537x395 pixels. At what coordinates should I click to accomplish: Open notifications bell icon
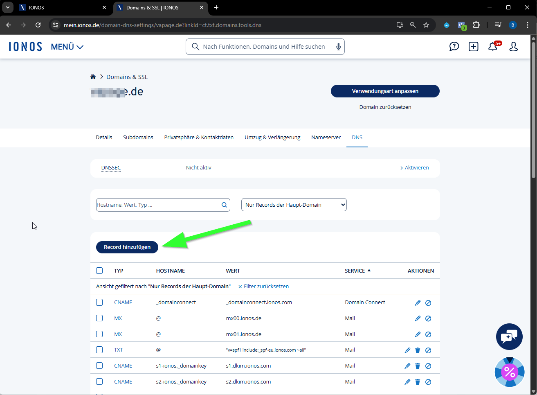493,47
